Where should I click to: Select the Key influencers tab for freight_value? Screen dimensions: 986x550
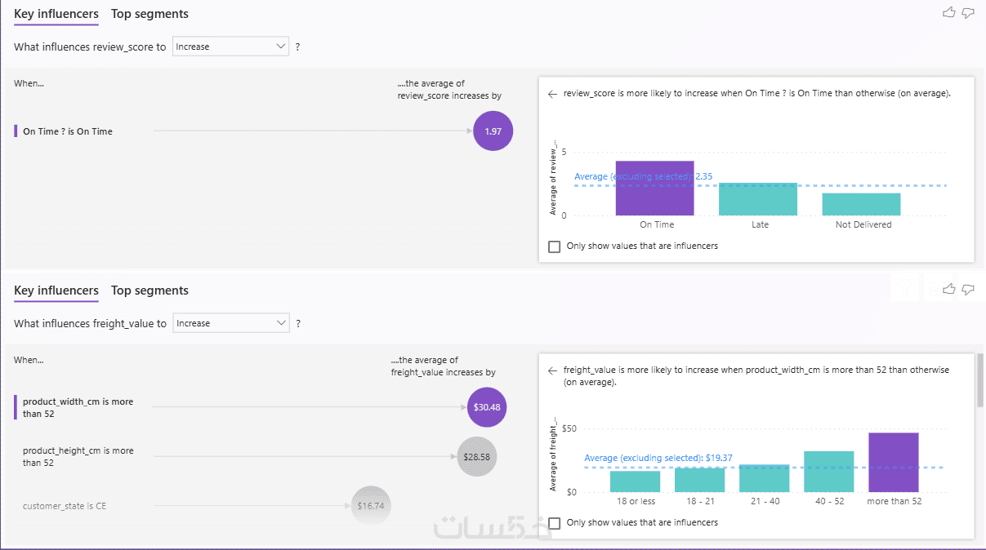(56, 291)
